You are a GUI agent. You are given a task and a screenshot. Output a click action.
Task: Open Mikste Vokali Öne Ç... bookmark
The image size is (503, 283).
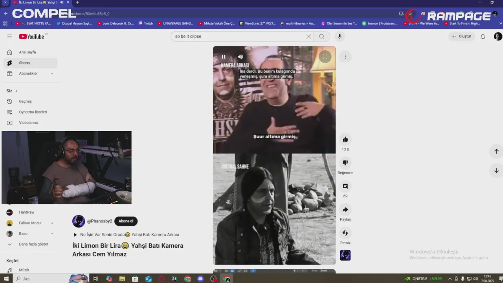coord(217,24)
